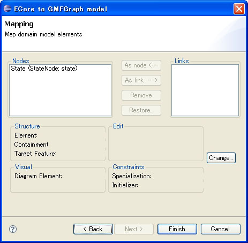The image size is (248, 243).
Task: Cancel the mapping wizard
Action: (x=221, y=229)
